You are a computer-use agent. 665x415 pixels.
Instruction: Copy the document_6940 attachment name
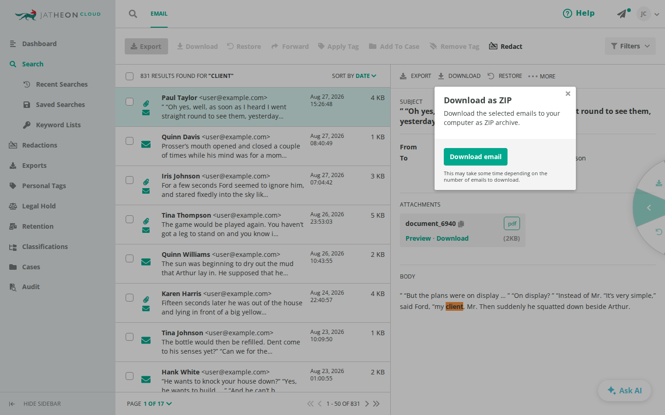pyautogui.click(x=461, y=224)
